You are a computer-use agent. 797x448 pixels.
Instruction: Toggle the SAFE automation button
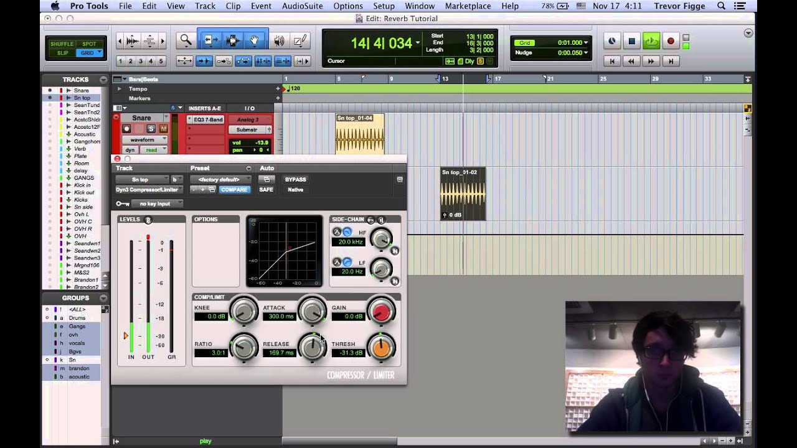(266, 190)
